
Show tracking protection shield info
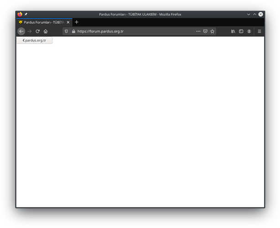click(x=66, y=31)
